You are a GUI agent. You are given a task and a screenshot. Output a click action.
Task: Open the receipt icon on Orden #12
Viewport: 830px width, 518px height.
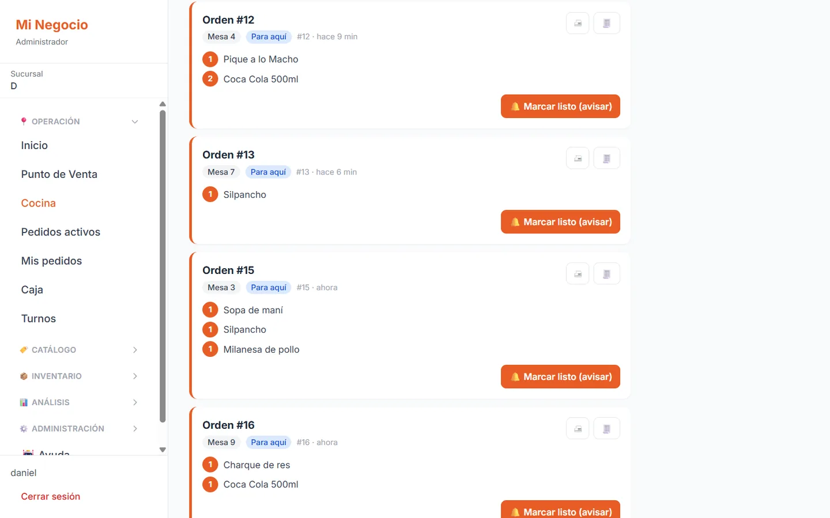click(606, 24)
